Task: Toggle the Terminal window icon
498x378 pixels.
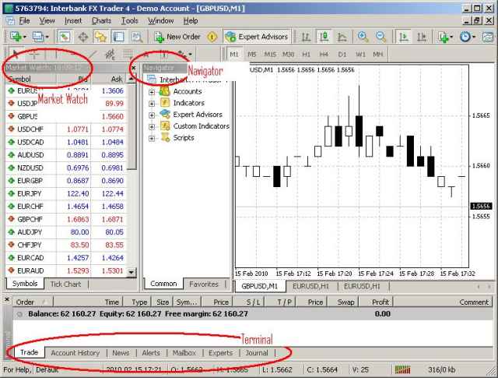Action: (118, 37)
